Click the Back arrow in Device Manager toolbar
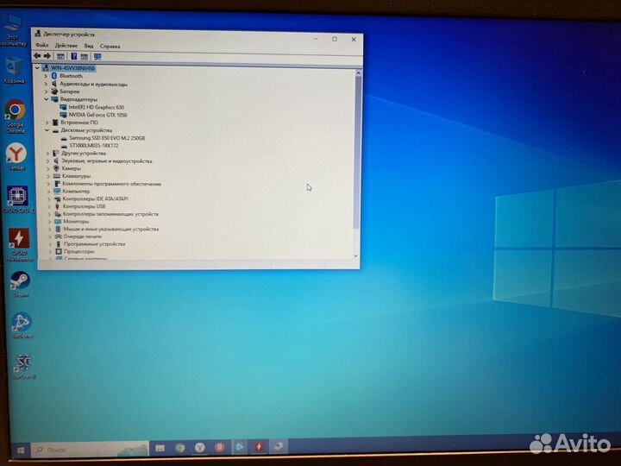Viewport: 621px width, 466px height. tap(37, 56)
